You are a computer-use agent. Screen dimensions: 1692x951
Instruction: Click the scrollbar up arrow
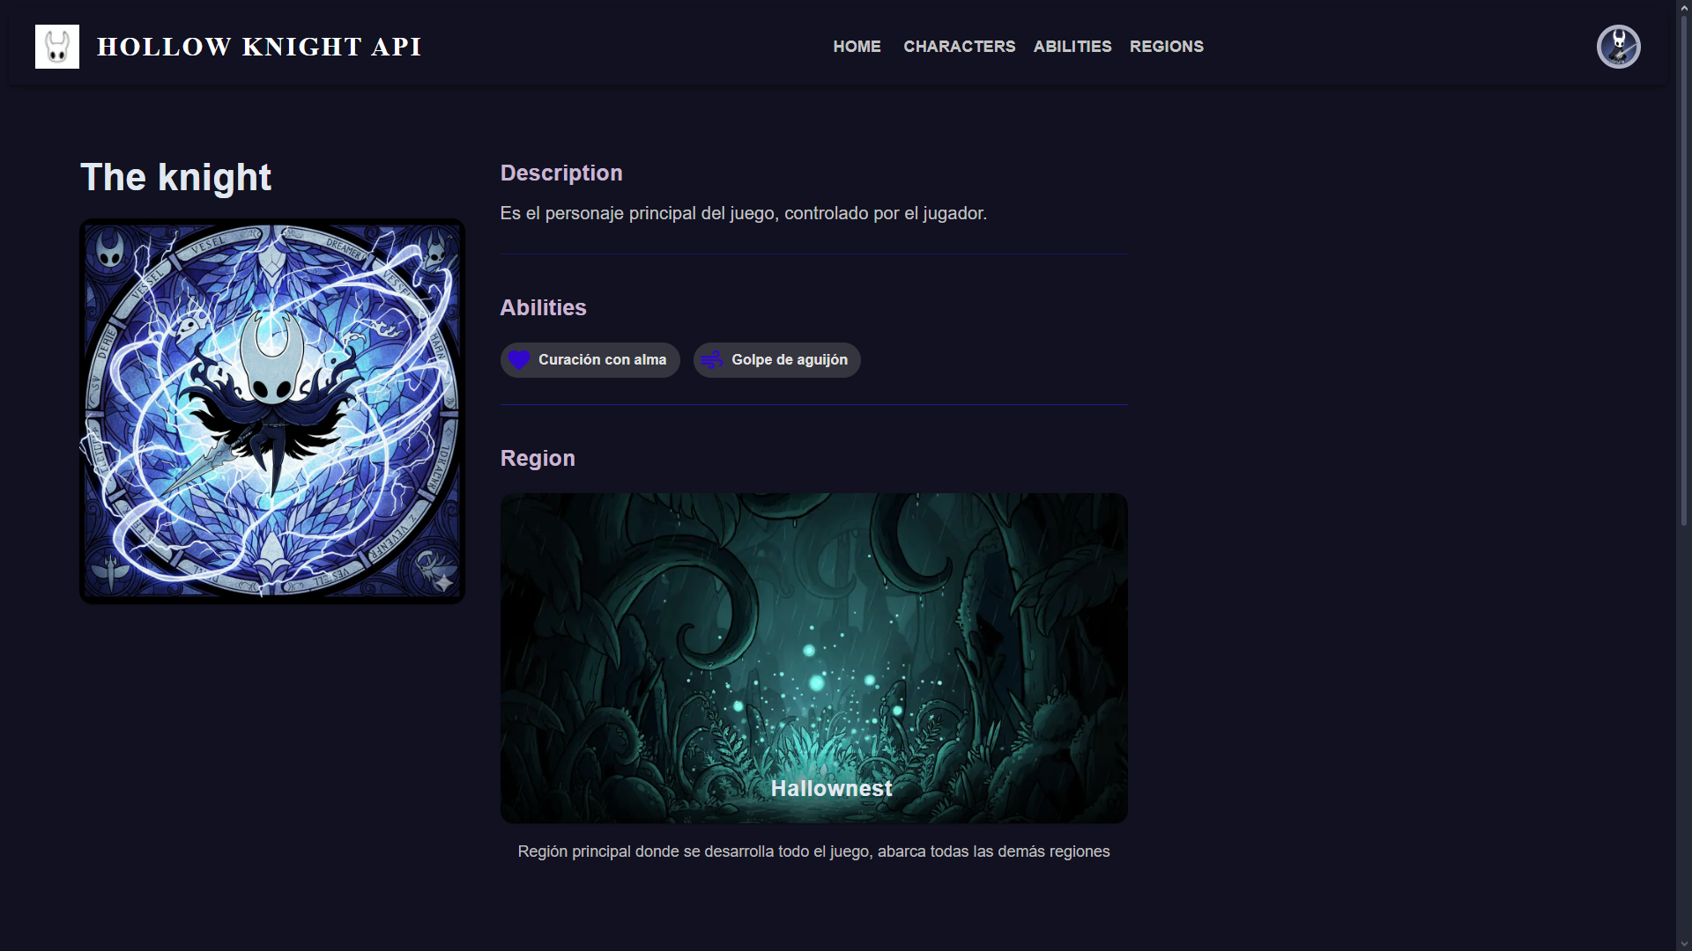[x=1684, y=8]
